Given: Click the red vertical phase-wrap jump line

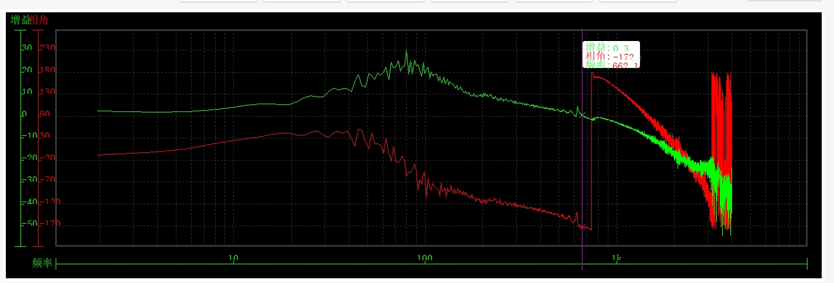Looking at the screenshot, I should pyautogui.click(x=591, y=151).
